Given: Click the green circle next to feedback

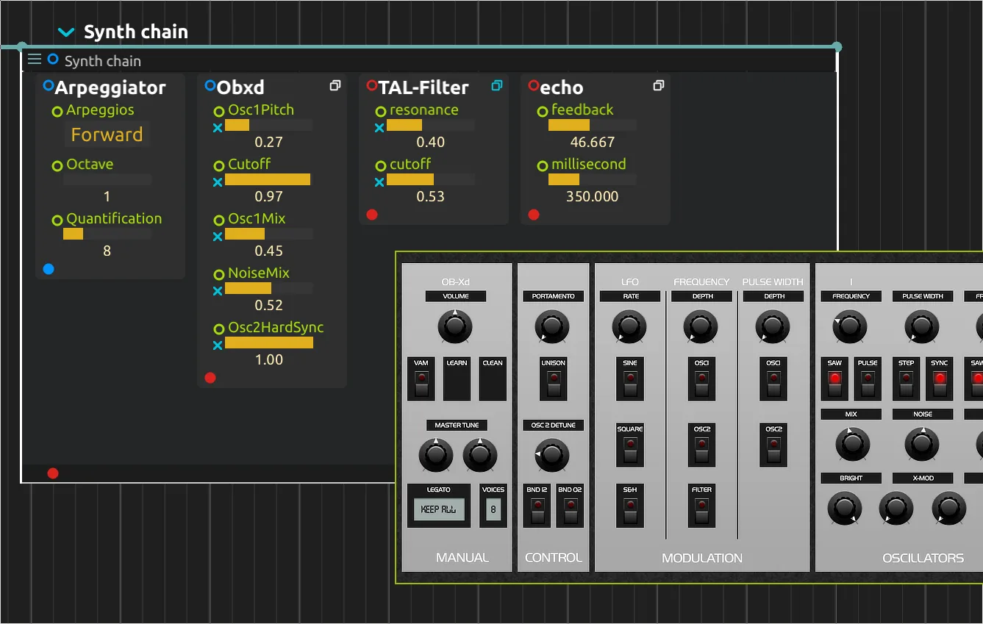Looking at the screenshot, I should tap(543, 112).
